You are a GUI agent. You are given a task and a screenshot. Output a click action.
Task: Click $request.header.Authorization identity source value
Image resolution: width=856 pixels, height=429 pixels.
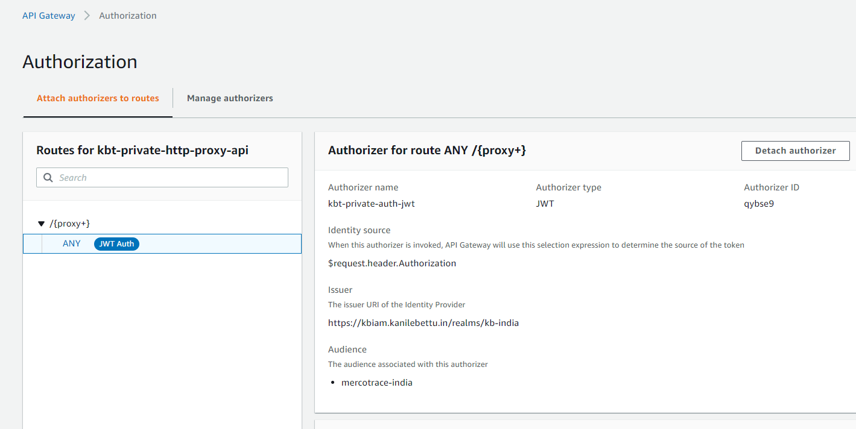tap(392, 263)
